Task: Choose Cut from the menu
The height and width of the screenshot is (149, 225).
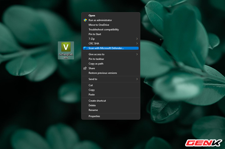Action: coord(111,85)
